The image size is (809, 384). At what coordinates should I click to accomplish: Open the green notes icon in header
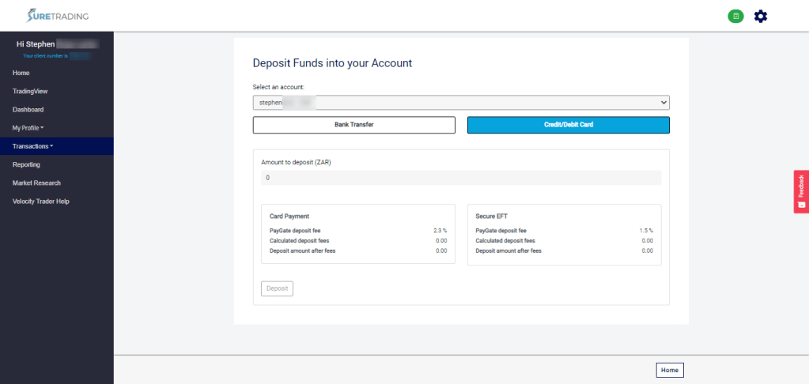coord(735,16)
